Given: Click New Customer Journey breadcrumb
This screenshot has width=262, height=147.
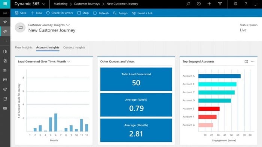Looking at the screenshot, I should click(122, 4).
